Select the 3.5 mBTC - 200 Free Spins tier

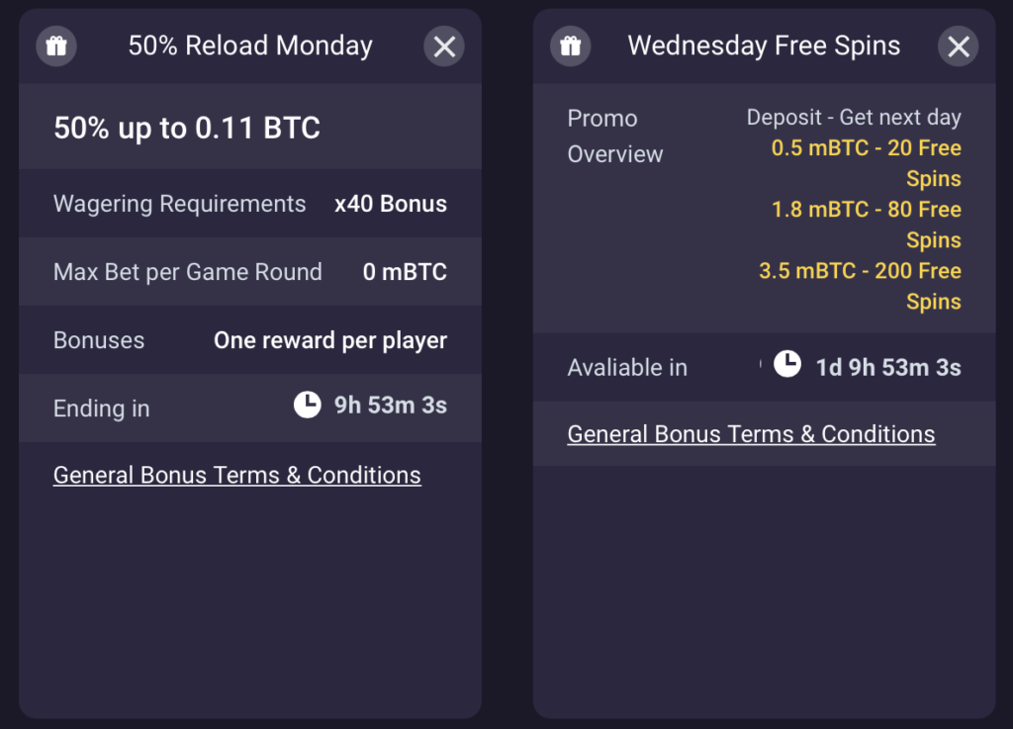click(x=860, y=286)
